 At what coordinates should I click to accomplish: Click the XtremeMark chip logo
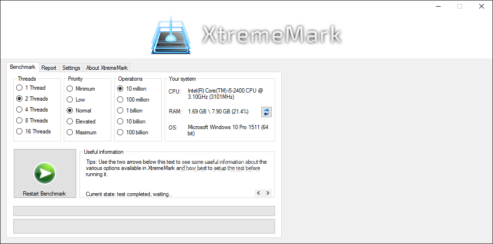coord(172,35)
